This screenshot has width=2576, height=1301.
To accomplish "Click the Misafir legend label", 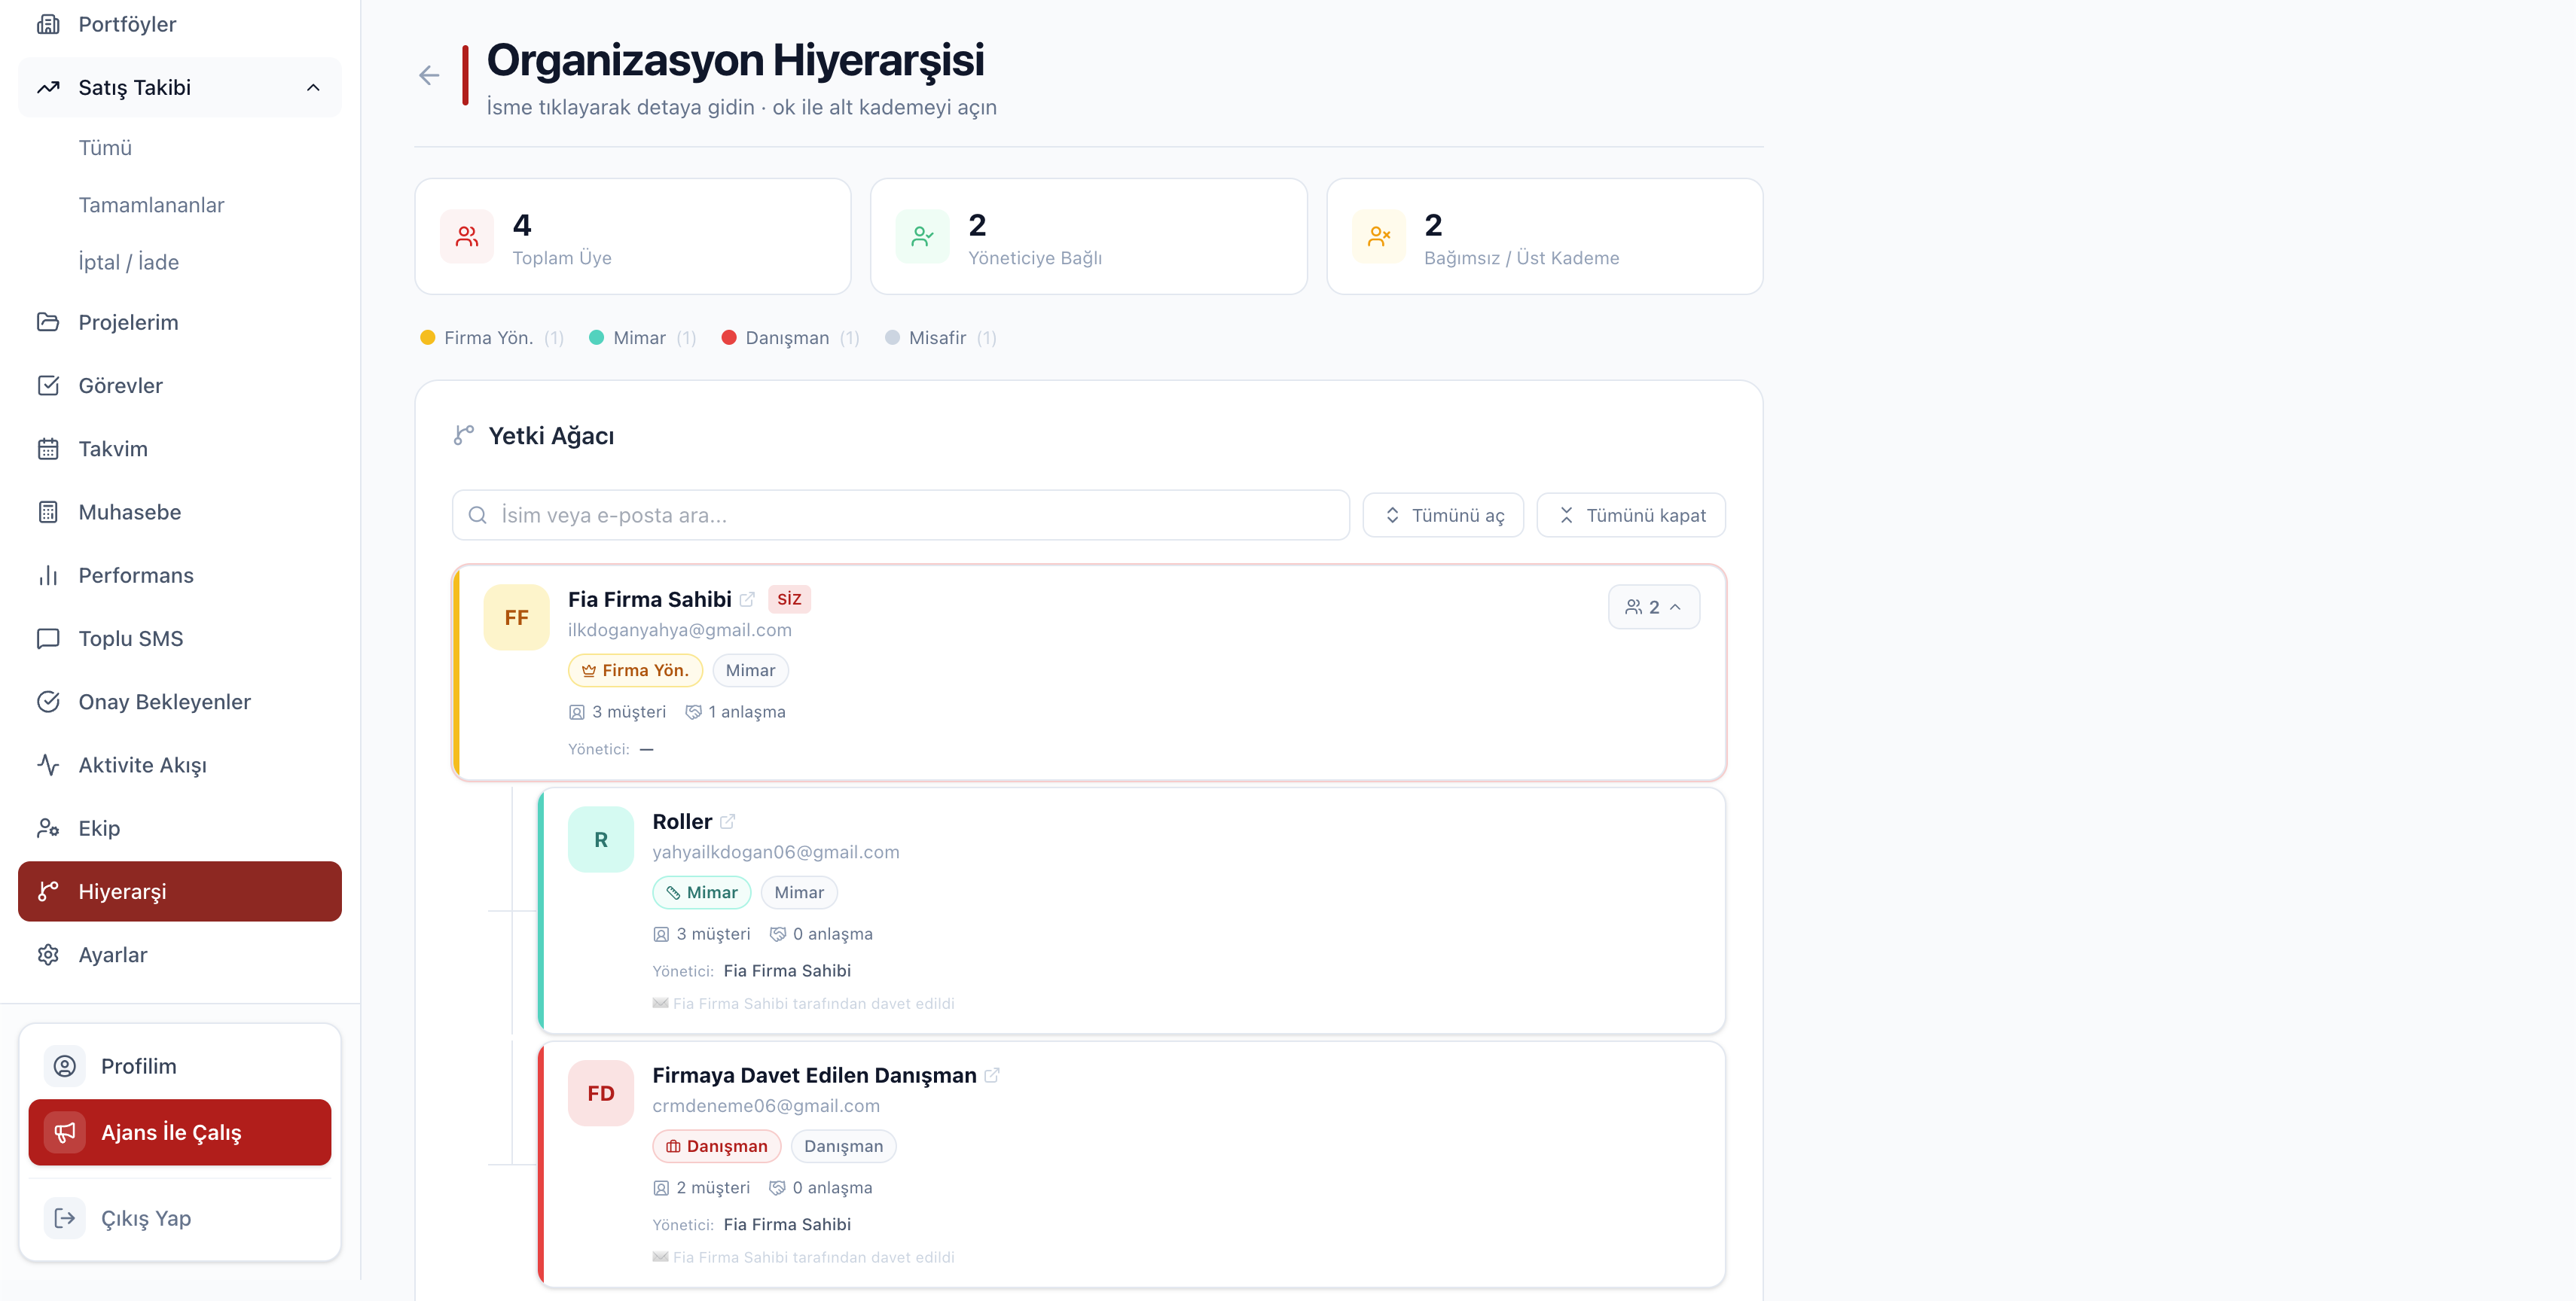I will coord(937,338).
